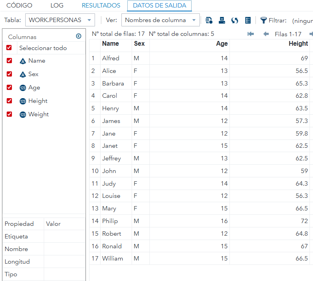The height and width of the screenshot is (281, 313).
Task: Open the Tabla WORK.PERSONAS dropdown
Action: (x=60, y=20)
